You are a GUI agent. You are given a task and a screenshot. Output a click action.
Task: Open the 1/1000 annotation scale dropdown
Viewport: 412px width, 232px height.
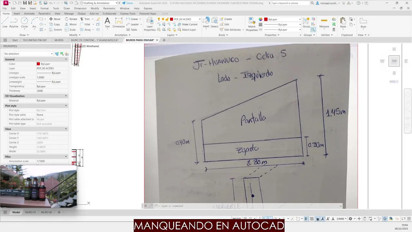click(x=342, y=219)
